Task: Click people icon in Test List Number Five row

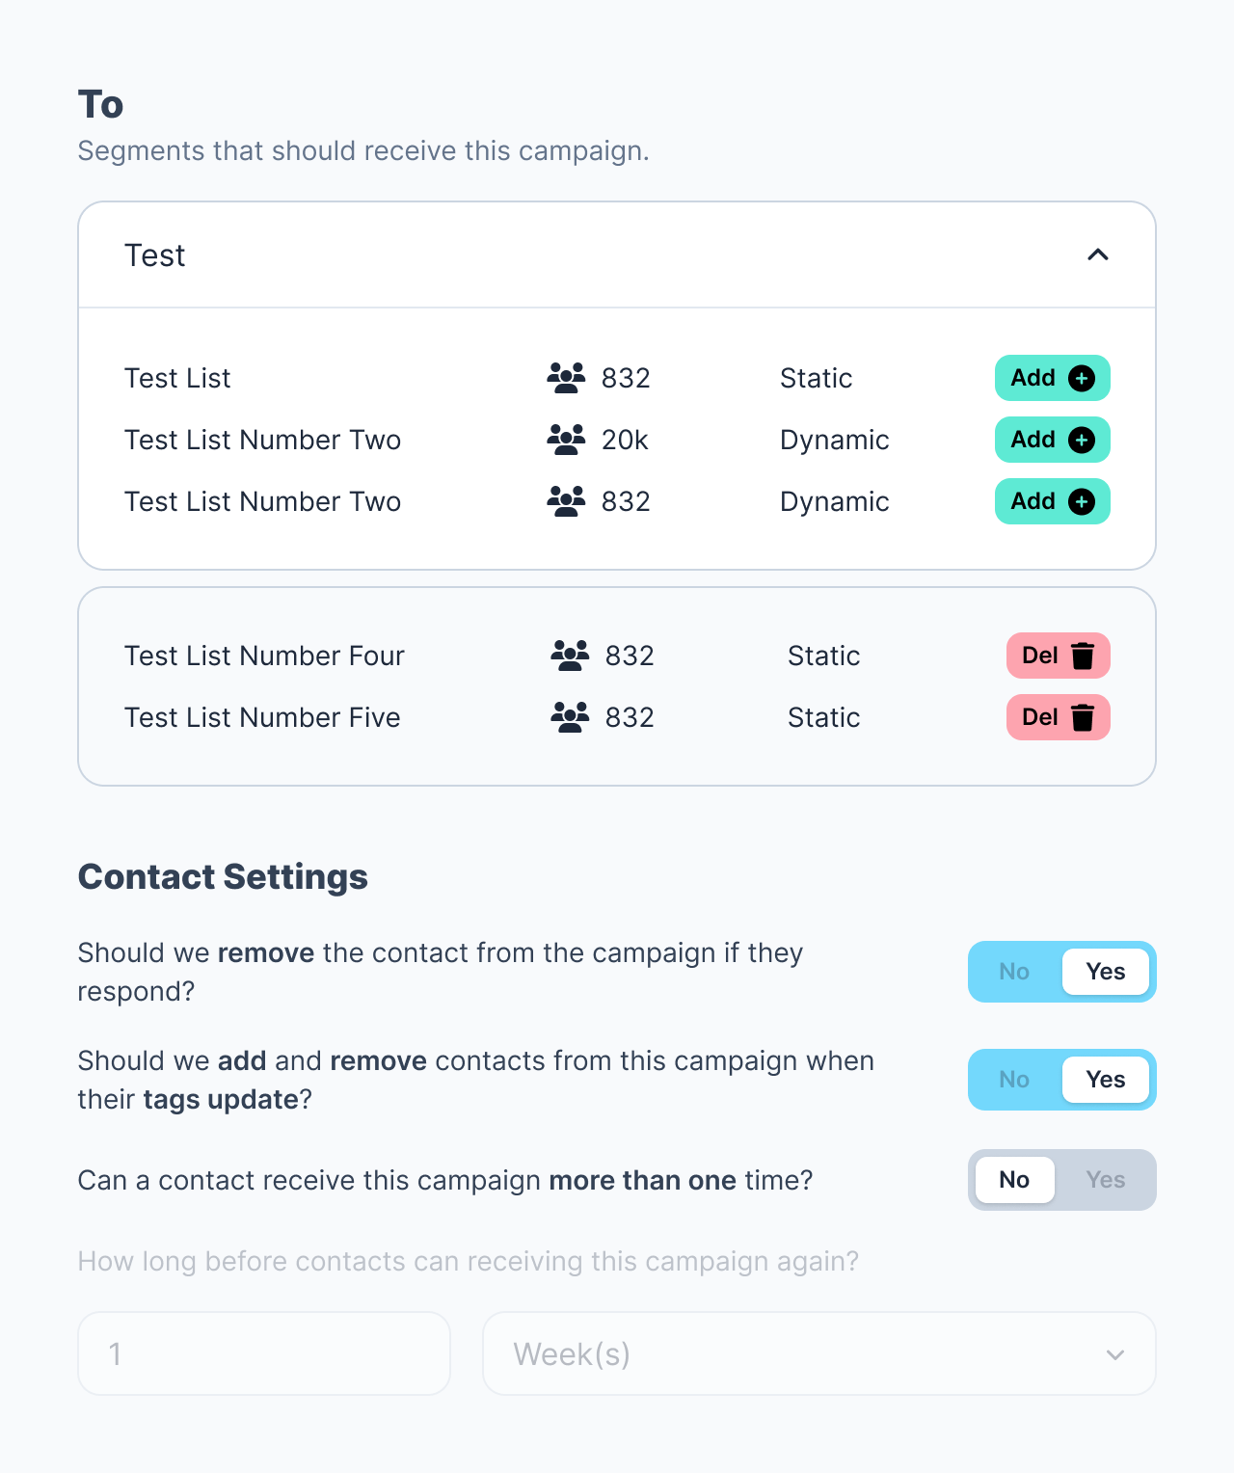Action: 570,717
